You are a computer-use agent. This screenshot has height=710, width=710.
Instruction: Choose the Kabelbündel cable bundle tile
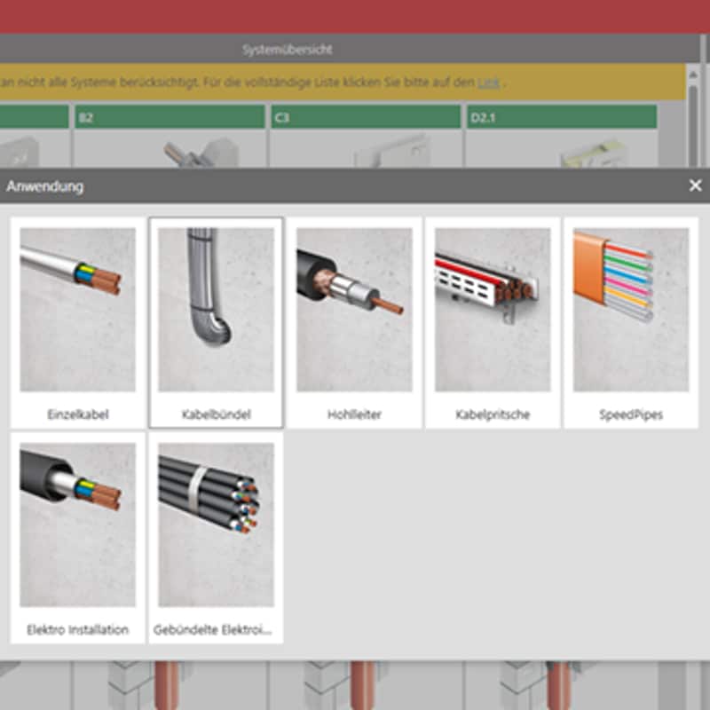tap(216, 309)
